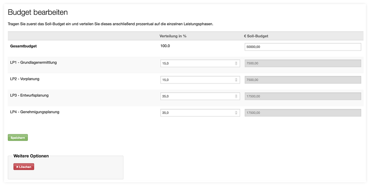370x186 pixels.
Task: Click the disabled LP4 Genehmigungsplanung budget field
Action: point(303,113)
